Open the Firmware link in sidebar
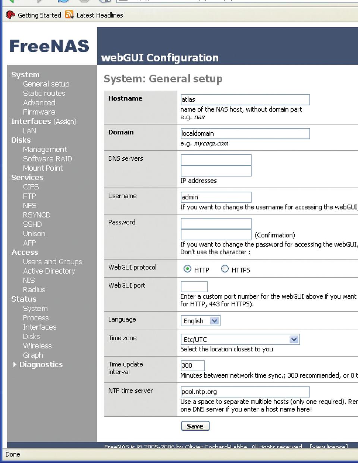The image size is (358, 463). coord(39,112)
